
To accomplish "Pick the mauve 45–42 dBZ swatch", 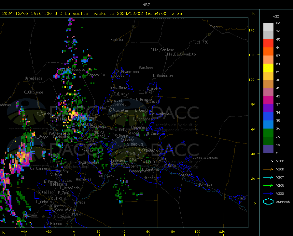I will click(268, 92).
